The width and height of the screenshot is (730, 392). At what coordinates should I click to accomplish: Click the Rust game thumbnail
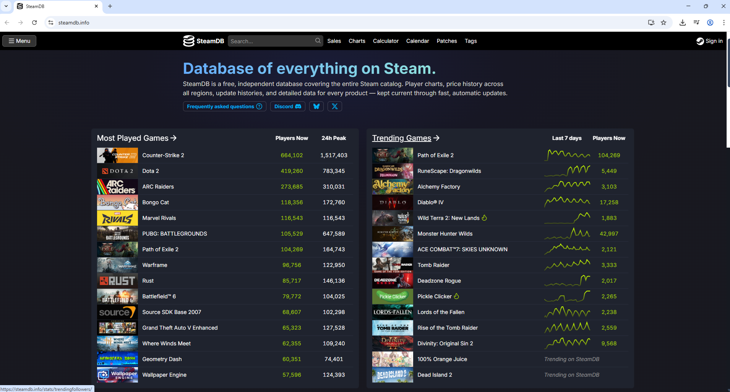pyautogui.click(x=117, y=281)
